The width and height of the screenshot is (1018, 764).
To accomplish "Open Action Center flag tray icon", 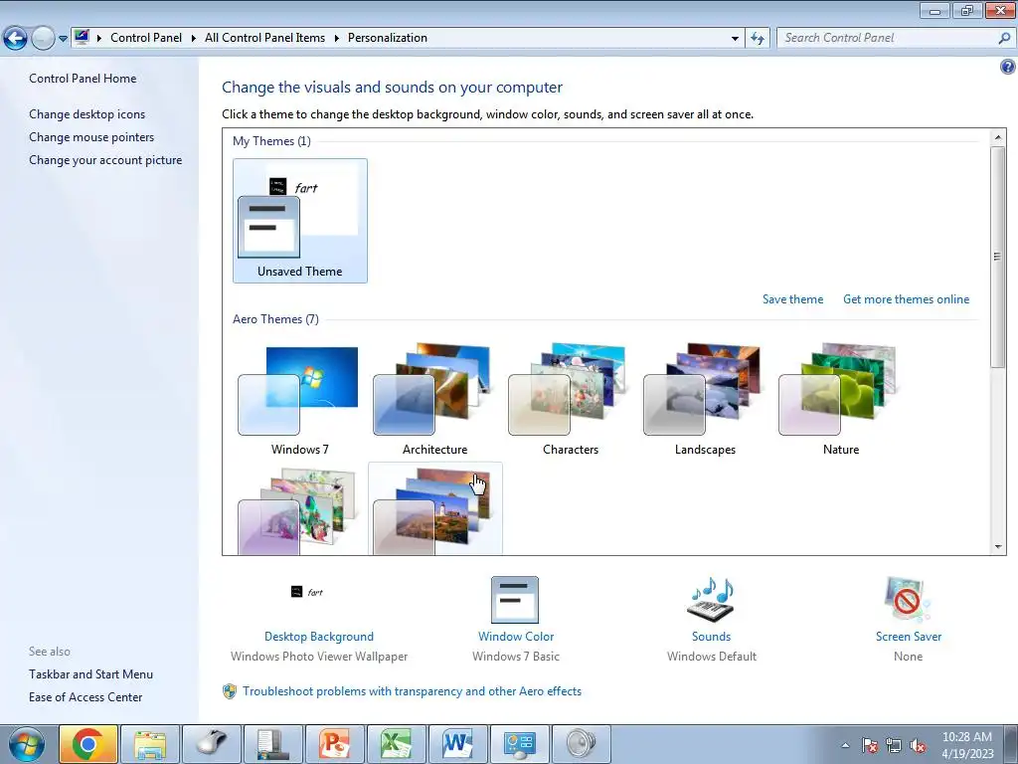I will coord(870,745).
